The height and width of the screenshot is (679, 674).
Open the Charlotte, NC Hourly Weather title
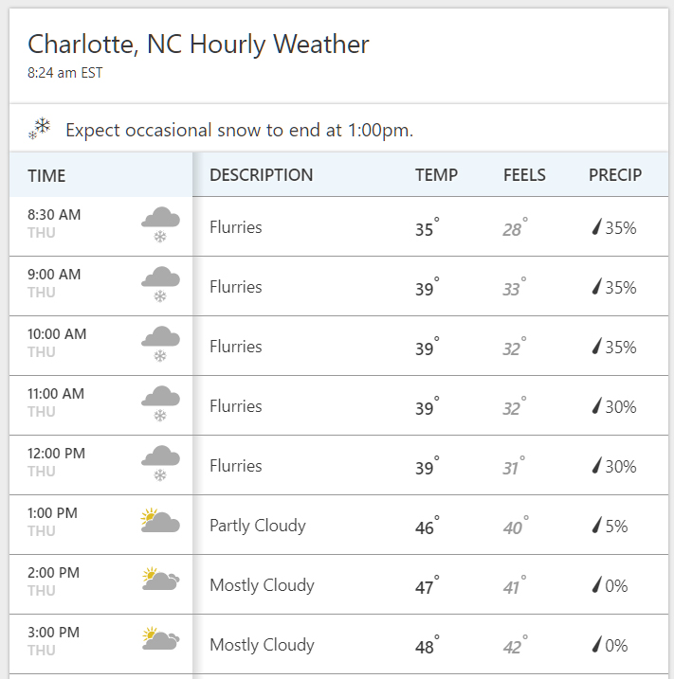pos(198,45)
